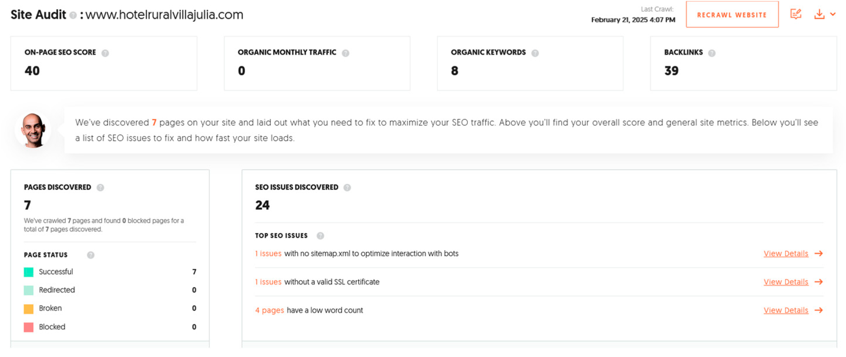Click the orange 7 in discovered pages message
The height and width of the screenshot is (357, 846).
coord(154,122)
